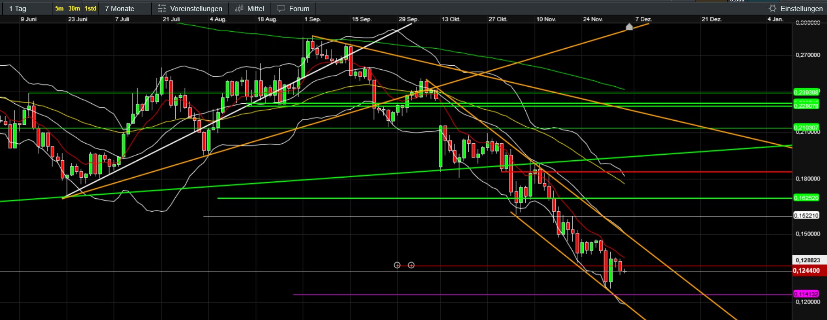
Task: Click the green price label 0,162520
Action: (x=806, y=198)
